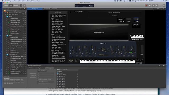Select Assignments & Mappings tab

click(x=50, y=9)
